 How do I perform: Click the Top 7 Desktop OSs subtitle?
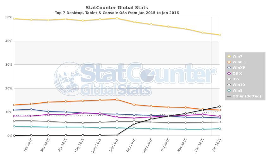(x=117, y=13)
